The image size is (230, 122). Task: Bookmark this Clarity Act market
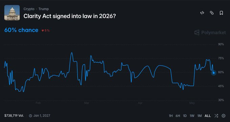coord(221,13)
